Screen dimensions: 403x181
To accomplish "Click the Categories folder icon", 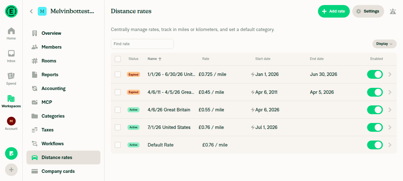I will [x=35, y=116].
